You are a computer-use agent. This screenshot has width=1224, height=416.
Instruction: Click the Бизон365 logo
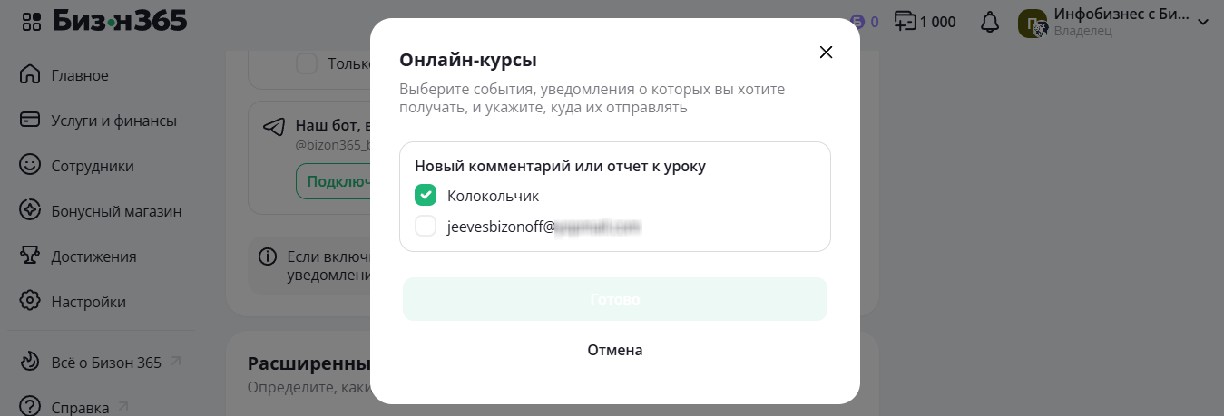coord(120,21)
